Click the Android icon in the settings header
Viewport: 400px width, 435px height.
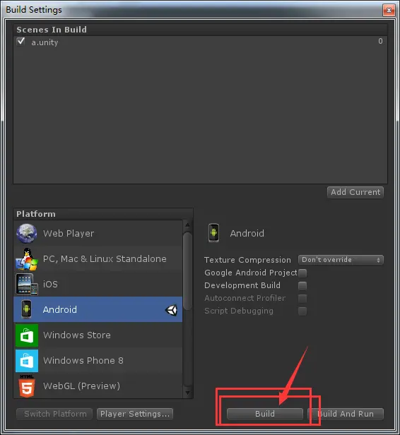pyautogui.click(x=213, y=233)
